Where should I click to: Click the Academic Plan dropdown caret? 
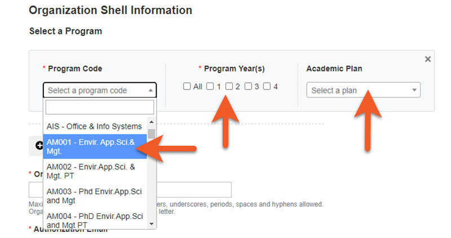(x=414, y=90)
